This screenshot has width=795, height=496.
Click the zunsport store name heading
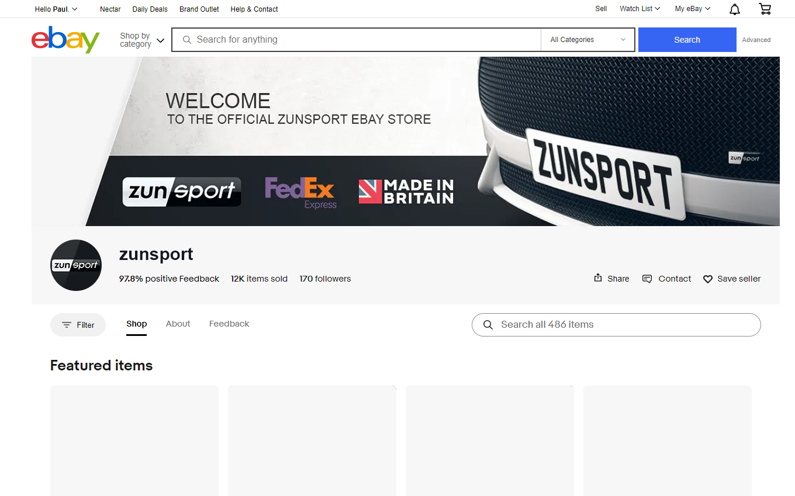point(156,254)
